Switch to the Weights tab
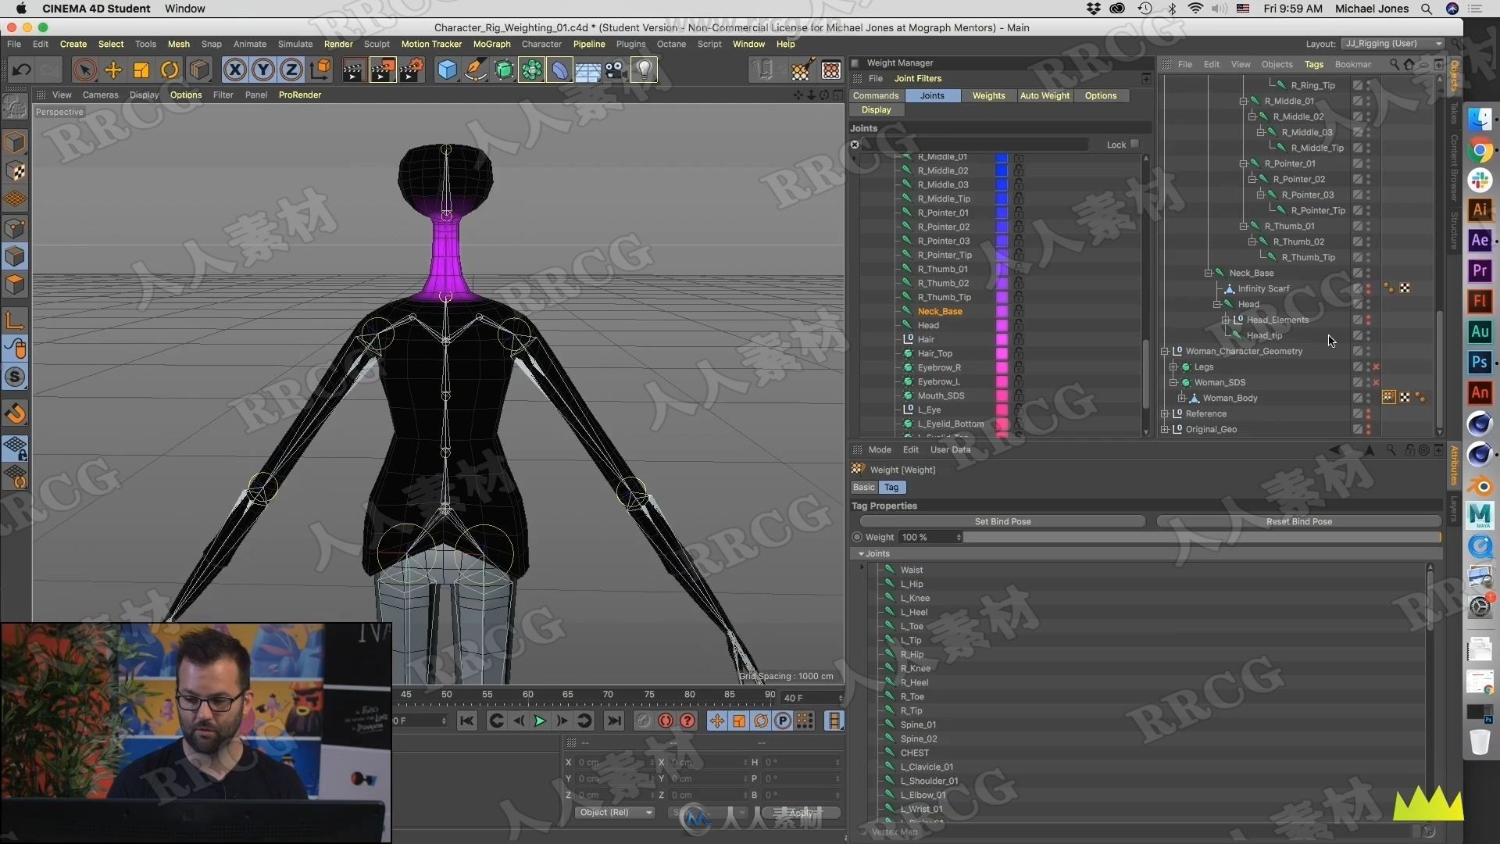The height and width of the screenshot is (844, 1500). 987,95
